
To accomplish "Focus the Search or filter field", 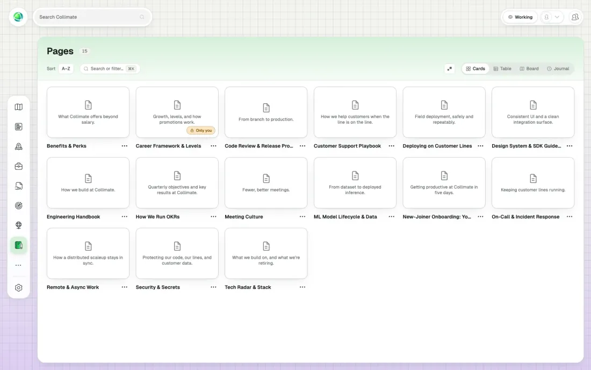I will (x=110, y=69).
